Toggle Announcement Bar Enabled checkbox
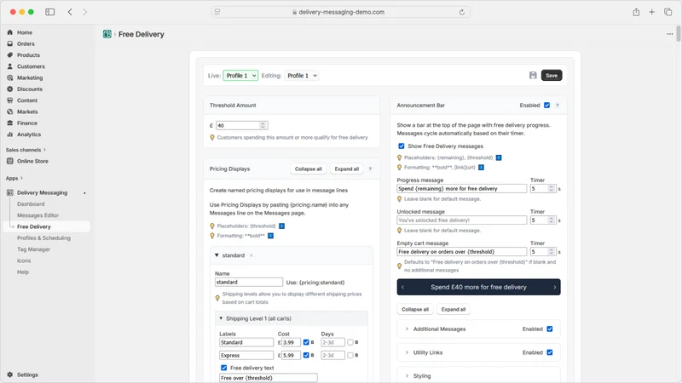Image resolution: width=682 pixels, height=383 pixels. coord(546,105)
